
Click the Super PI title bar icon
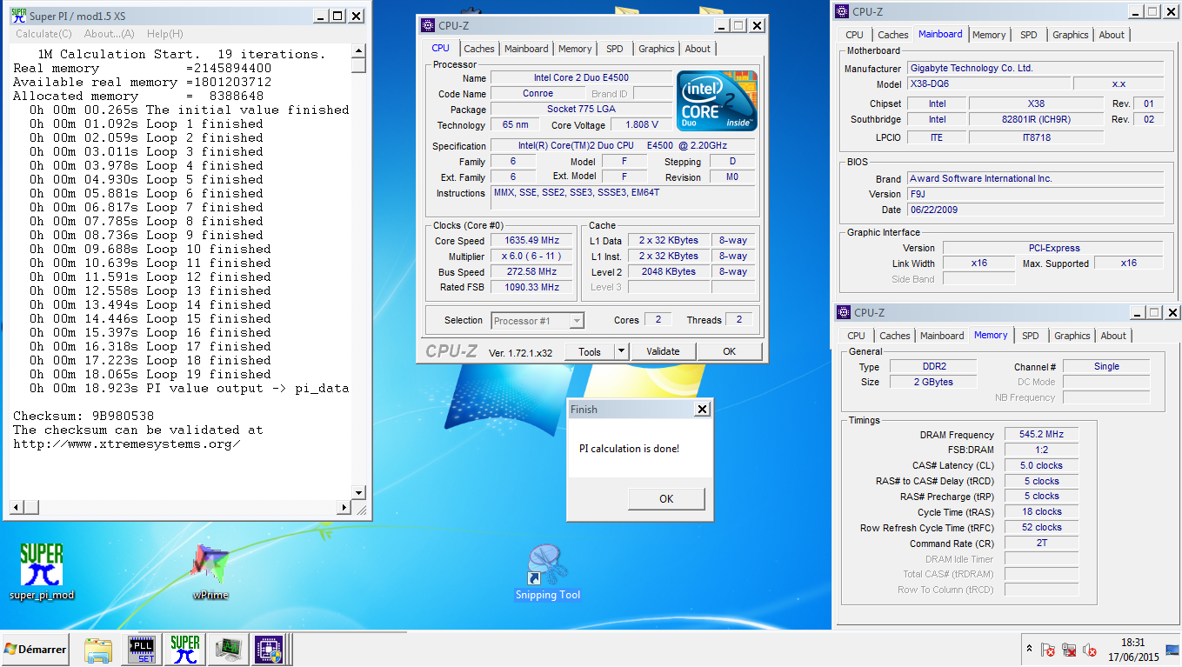pyautogui.click(x=17, y=16)
